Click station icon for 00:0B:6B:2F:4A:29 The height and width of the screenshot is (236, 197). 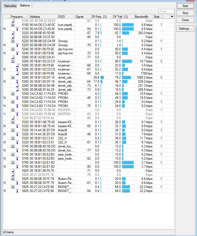18,90
